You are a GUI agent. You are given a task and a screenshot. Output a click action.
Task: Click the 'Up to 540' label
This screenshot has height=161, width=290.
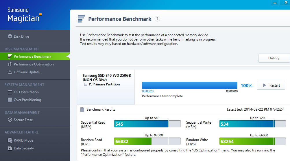(x=152, y=118)
